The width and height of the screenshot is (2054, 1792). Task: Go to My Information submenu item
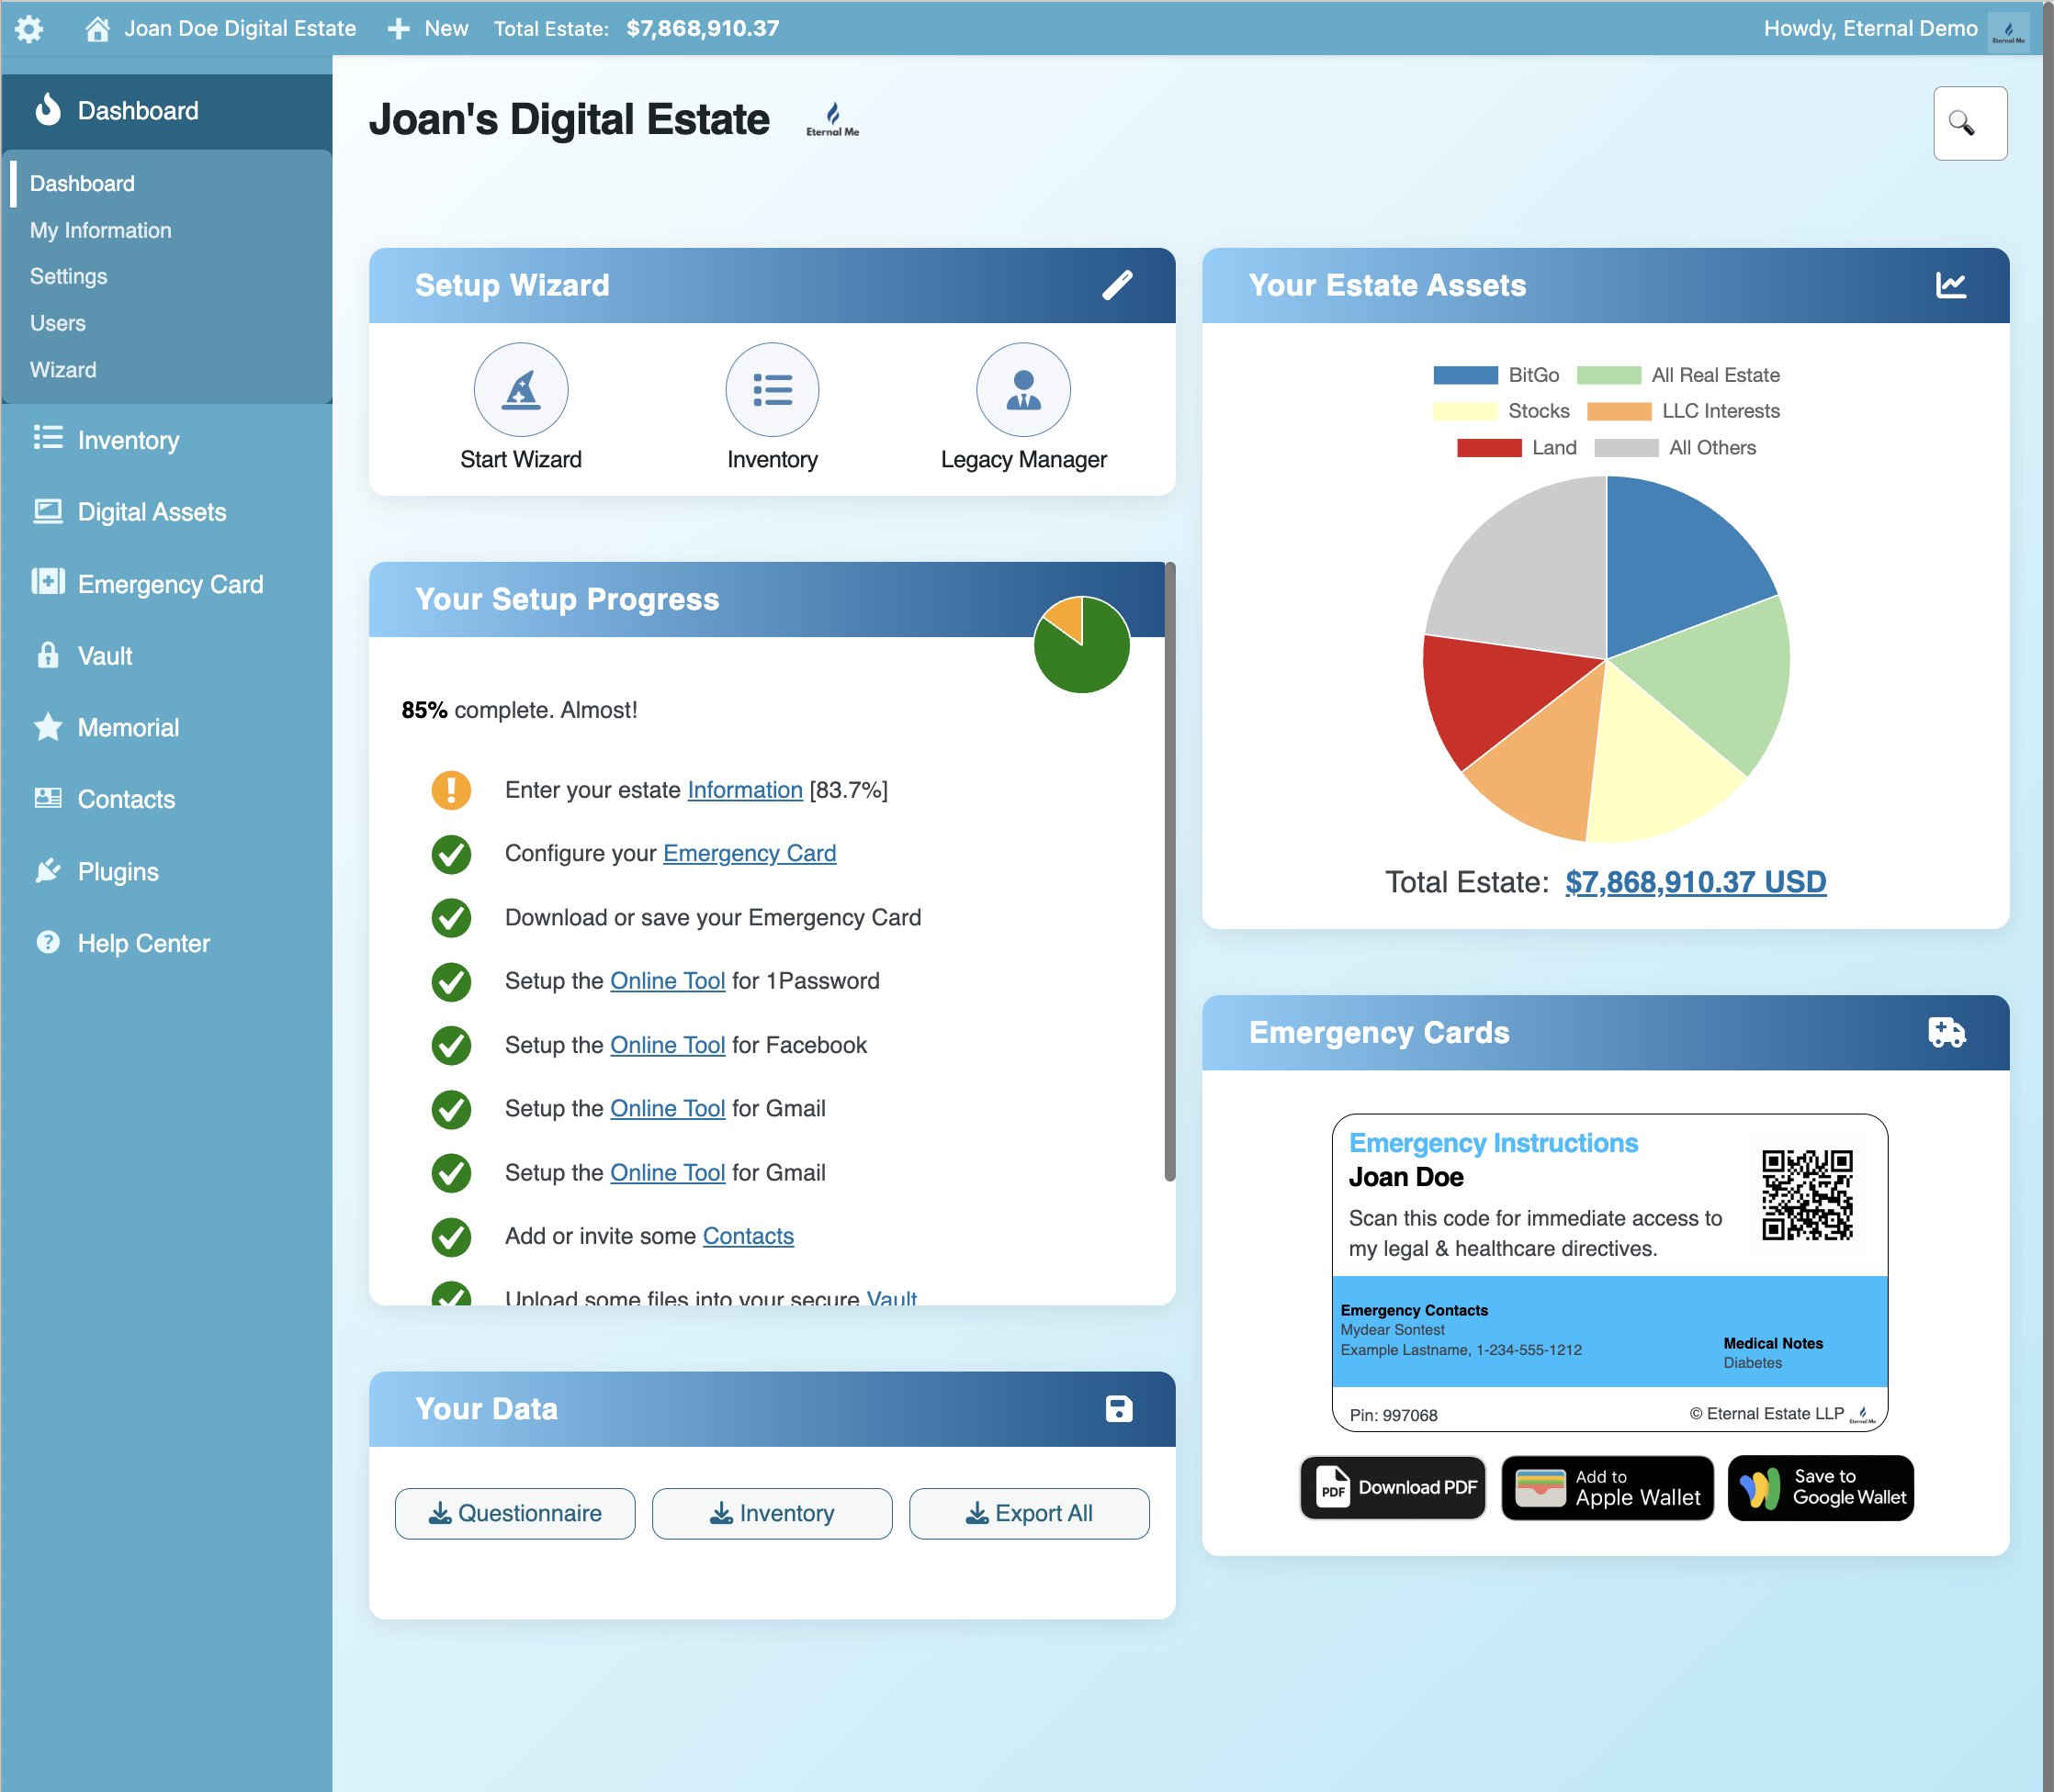pos(100,230)
